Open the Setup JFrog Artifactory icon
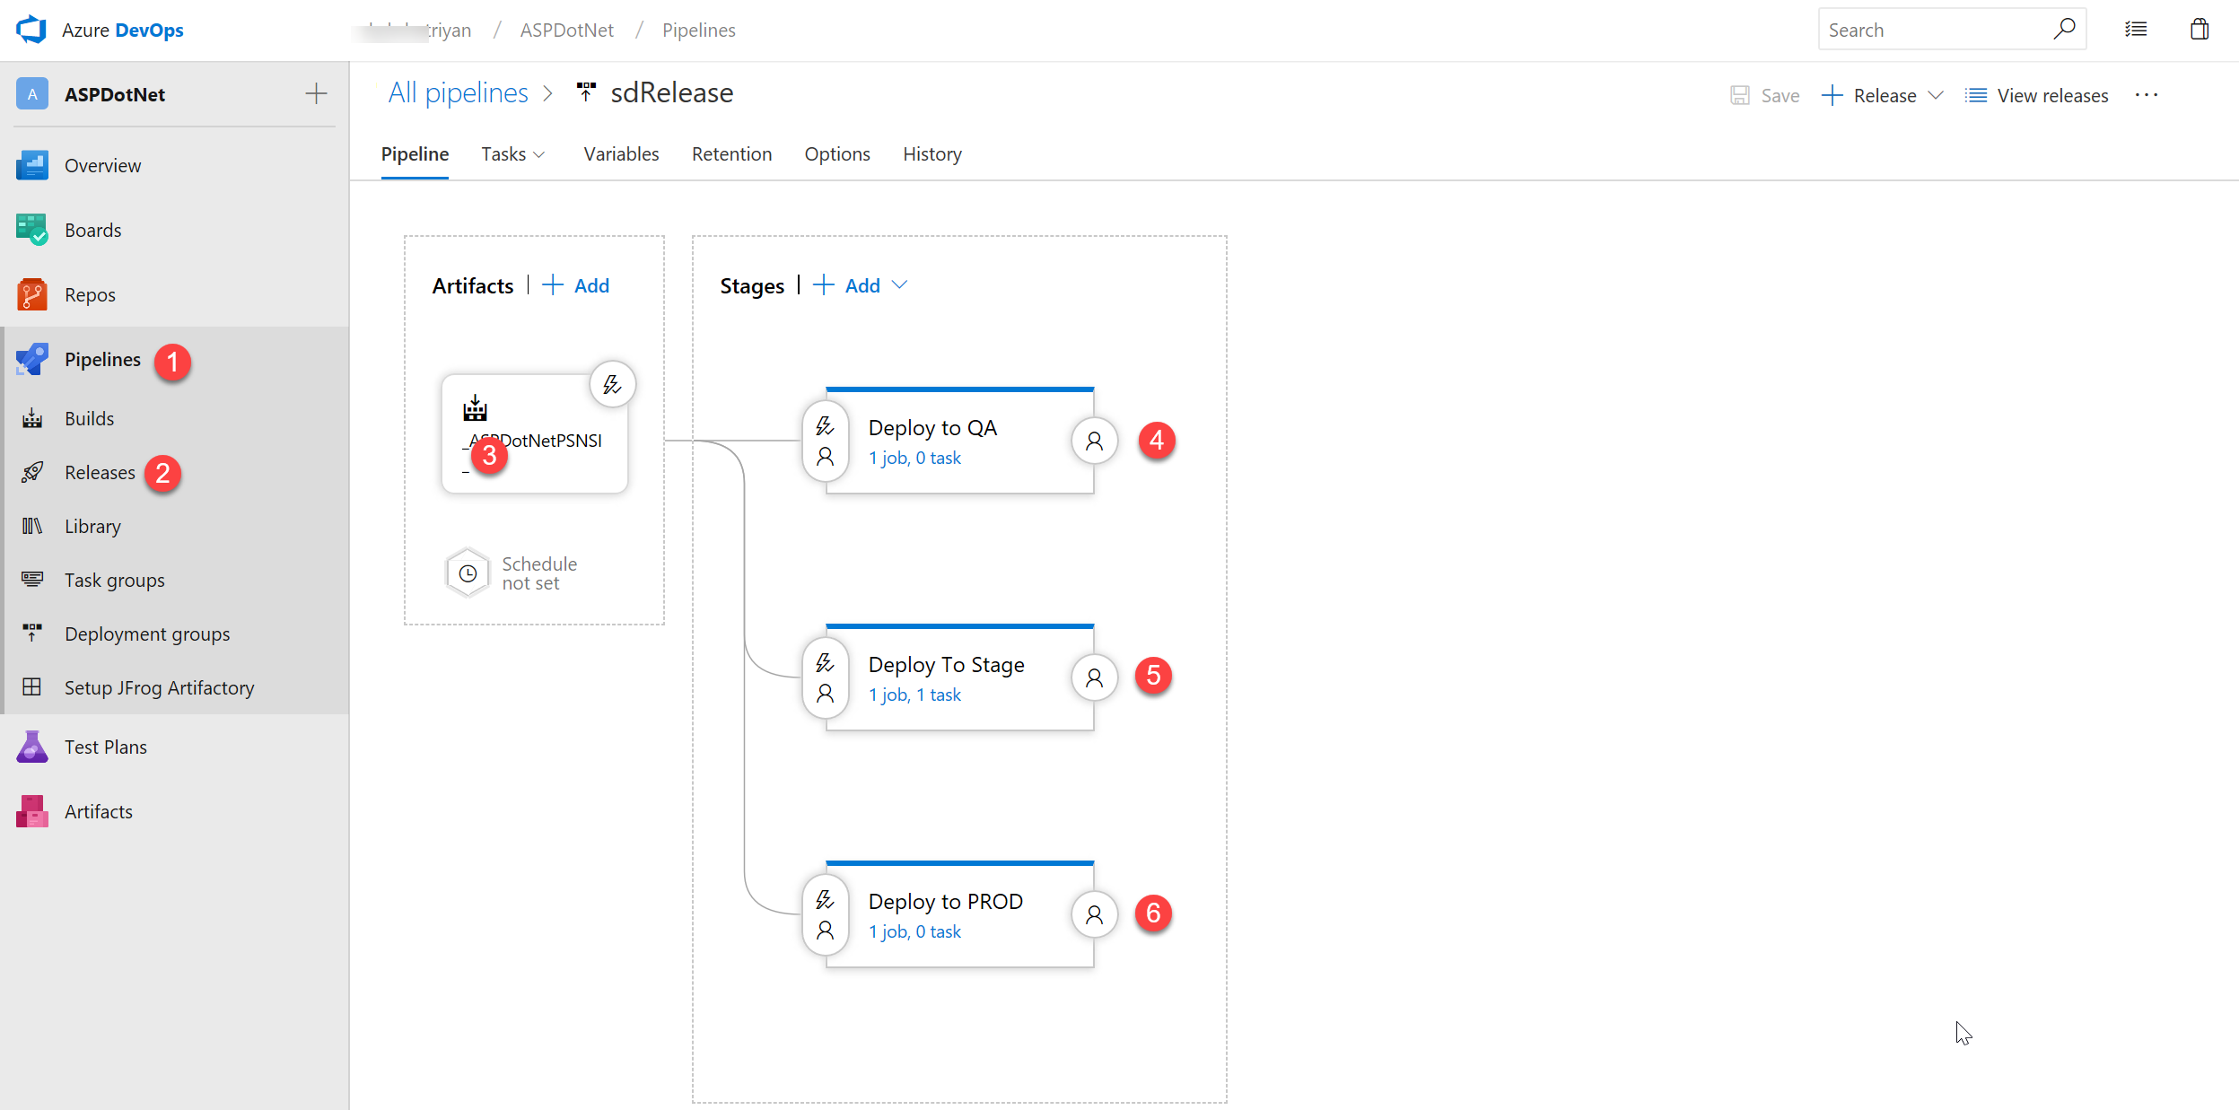The image size is (2239, 1110). coord(32,687)
